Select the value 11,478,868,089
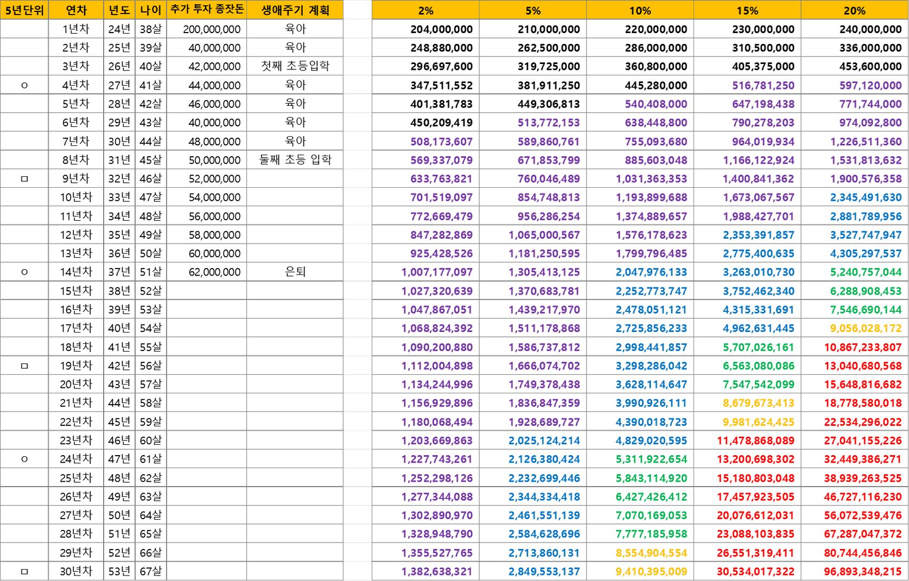Viewport: 909px width, 581px height. click(x=756, y=440)
